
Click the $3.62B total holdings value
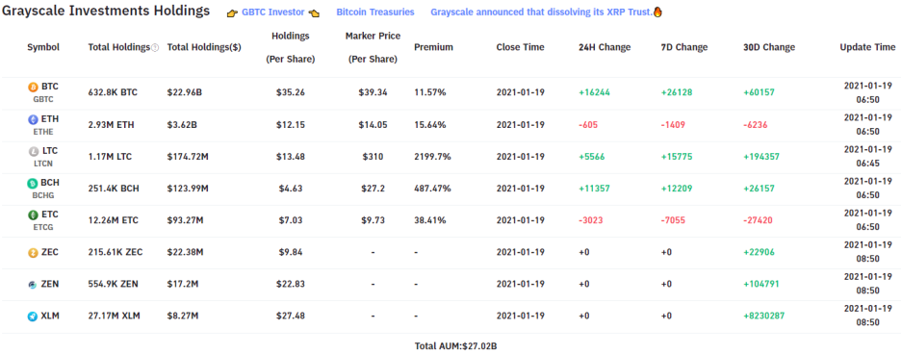point(182,125)
